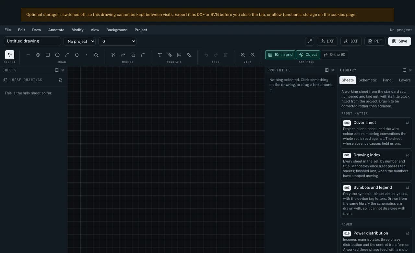Viewport: 415px width, 253px height.
Task: Click the DXF download export button
Action: [351, 41]
